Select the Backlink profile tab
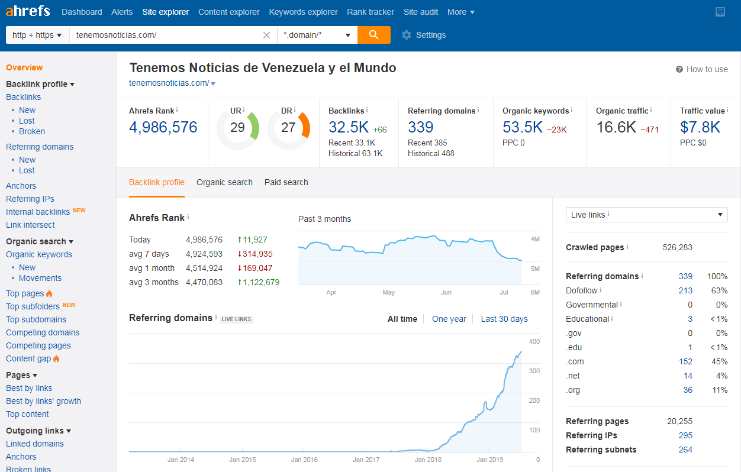Image resolution: width=741 pixels, height=472 pixels. click(157, 182)
